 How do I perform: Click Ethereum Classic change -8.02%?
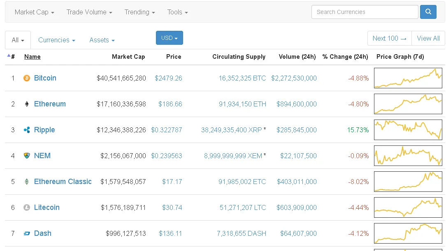[x=358, y=182]
